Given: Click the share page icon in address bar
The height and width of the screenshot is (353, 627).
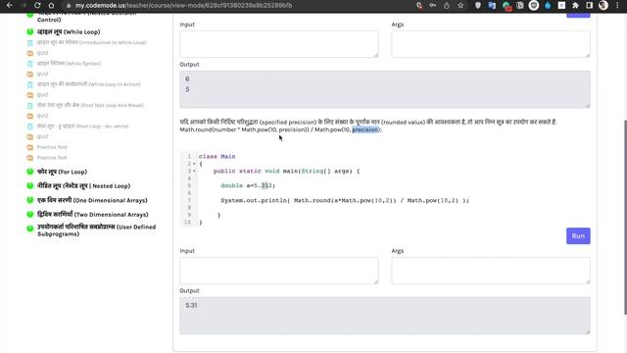Looking at the screenshot, I should [447, 6].
